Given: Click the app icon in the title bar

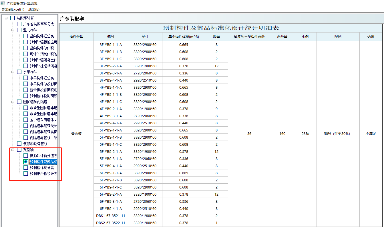Looking at the screenshot, I should click(3, 3).
